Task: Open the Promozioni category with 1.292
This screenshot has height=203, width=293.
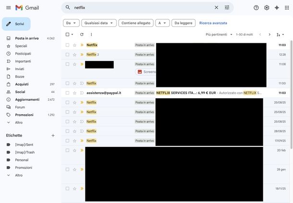Action: point(24,115)
